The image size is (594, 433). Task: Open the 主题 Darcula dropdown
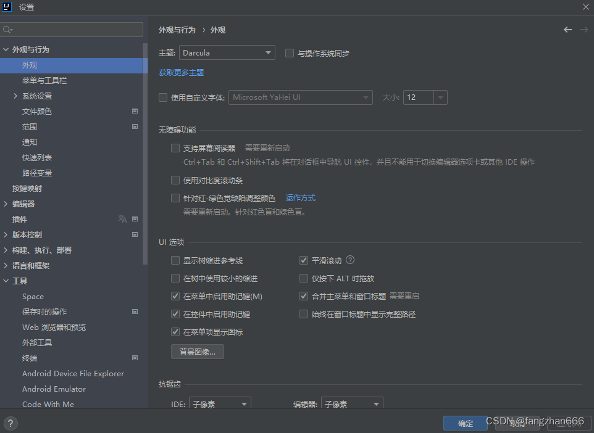(227, 52)
